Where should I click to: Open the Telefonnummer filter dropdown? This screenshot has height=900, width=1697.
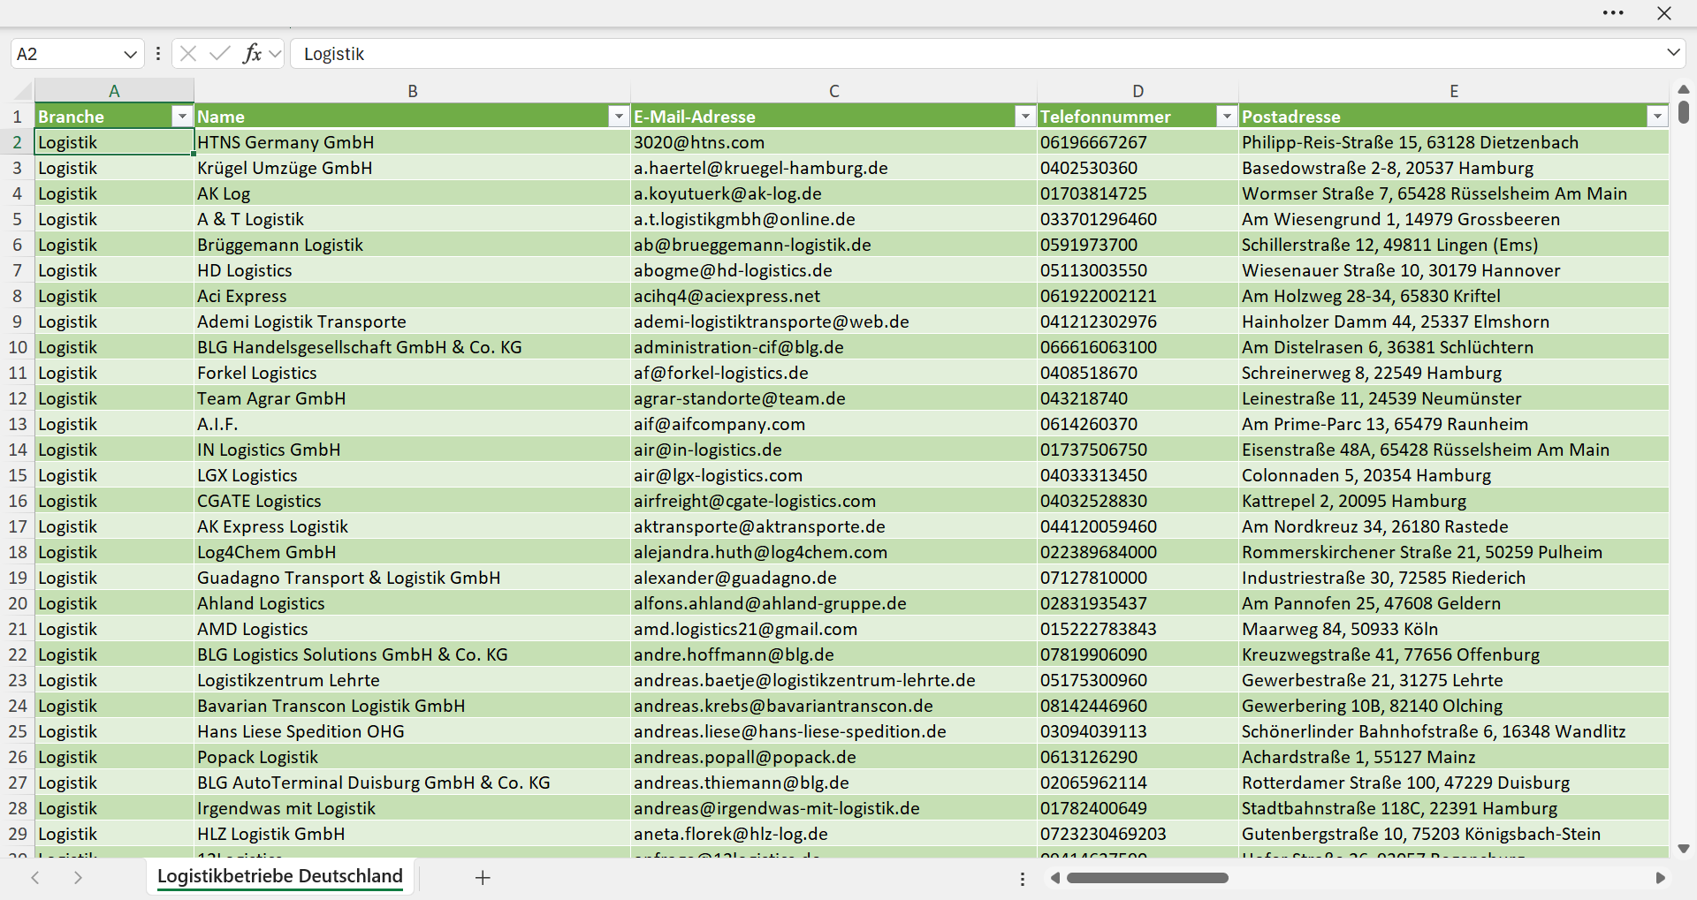1227,117
